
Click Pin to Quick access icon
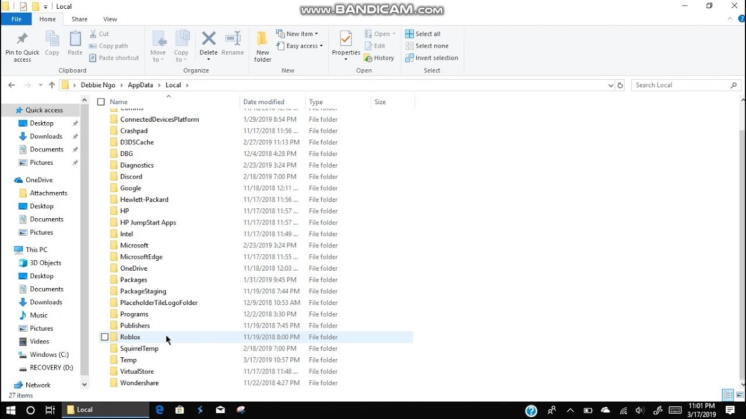[x=22, y=39]
